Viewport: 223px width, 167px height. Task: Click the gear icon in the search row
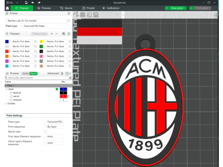point(70,78)
